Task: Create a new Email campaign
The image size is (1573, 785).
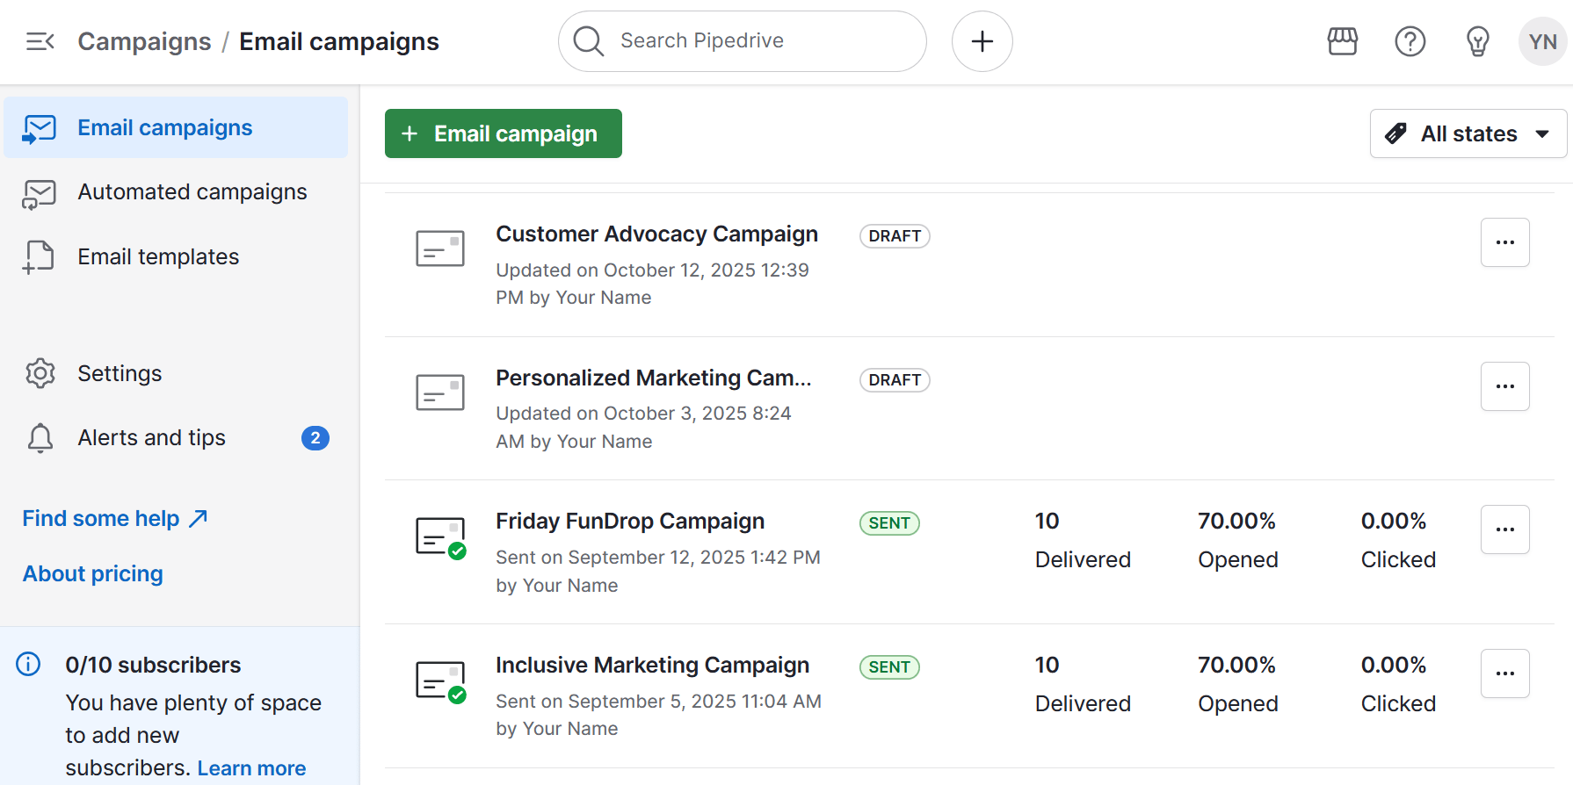Action: pos(503,133)
